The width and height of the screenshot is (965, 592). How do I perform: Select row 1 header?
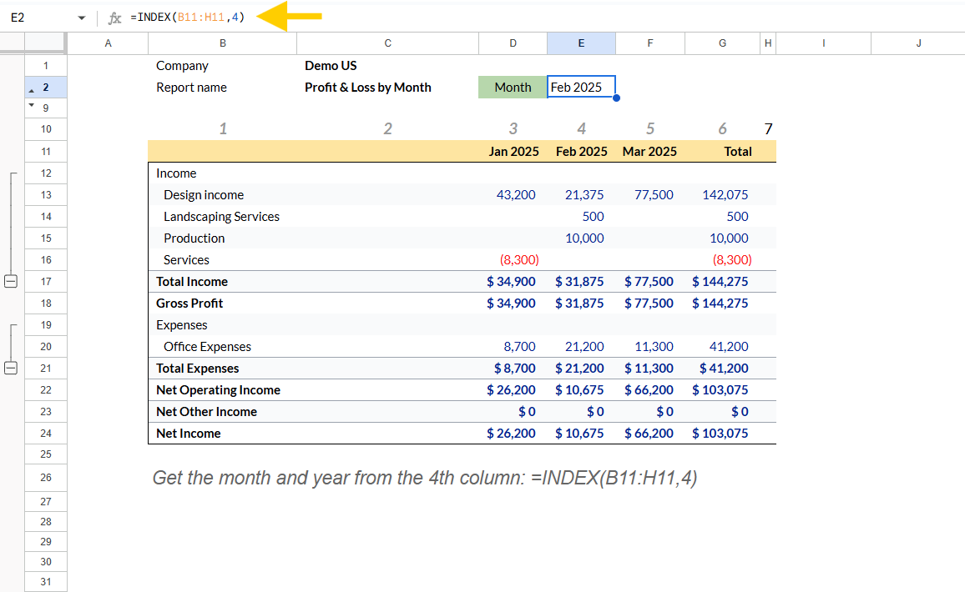(46, 66)
